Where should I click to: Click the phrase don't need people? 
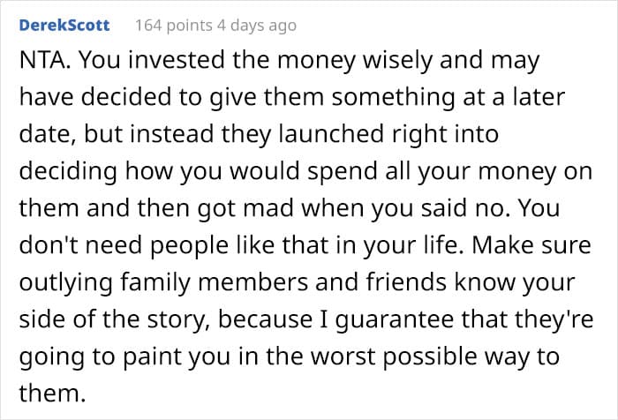[x=124, y=245]
